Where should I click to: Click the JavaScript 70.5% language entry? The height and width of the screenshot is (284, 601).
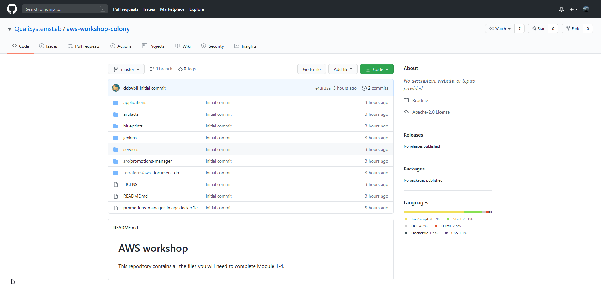tap(422, 219)
